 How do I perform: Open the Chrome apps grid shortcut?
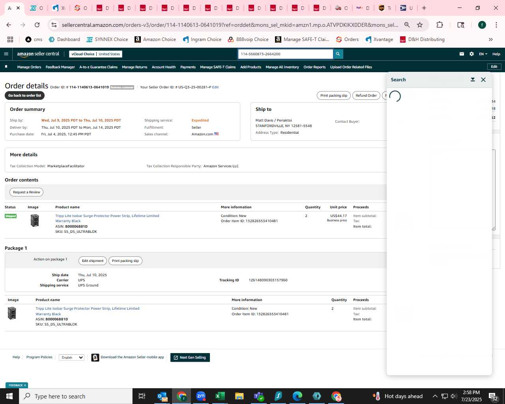10,39
